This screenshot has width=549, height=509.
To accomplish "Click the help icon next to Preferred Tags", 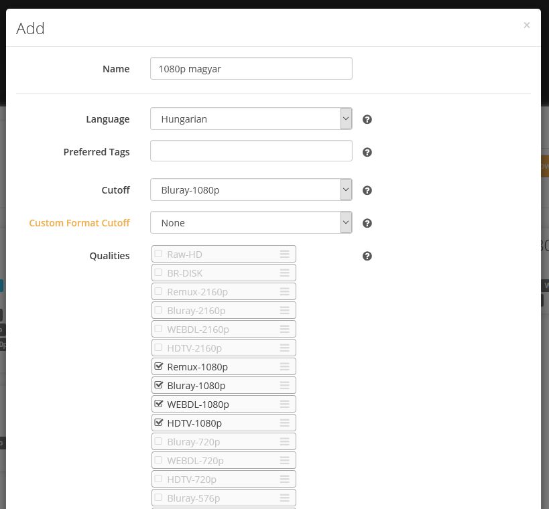I will 367,152.
